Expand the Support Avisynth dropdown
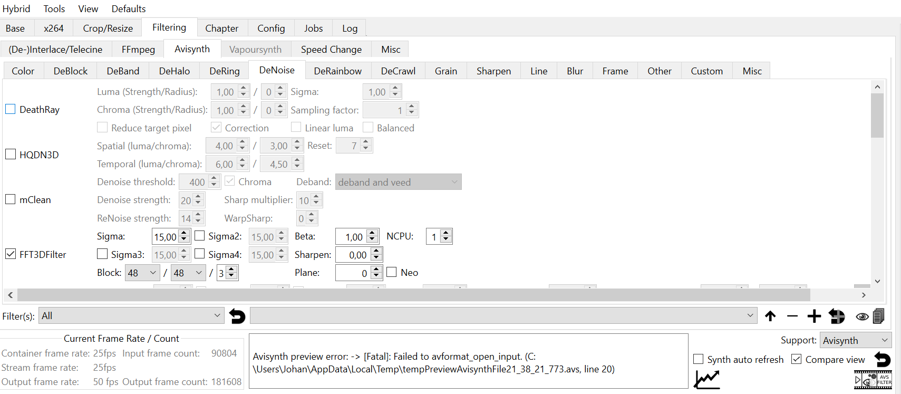Image resolution: width=901 pixels, height=394 pixels. (855, 340)
